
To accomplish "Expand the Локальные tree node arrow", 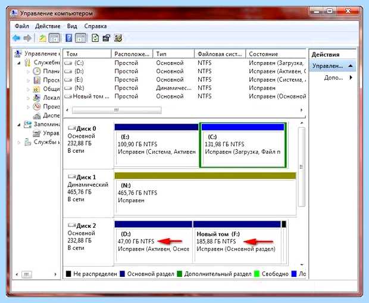I will (x=28, y=98).
